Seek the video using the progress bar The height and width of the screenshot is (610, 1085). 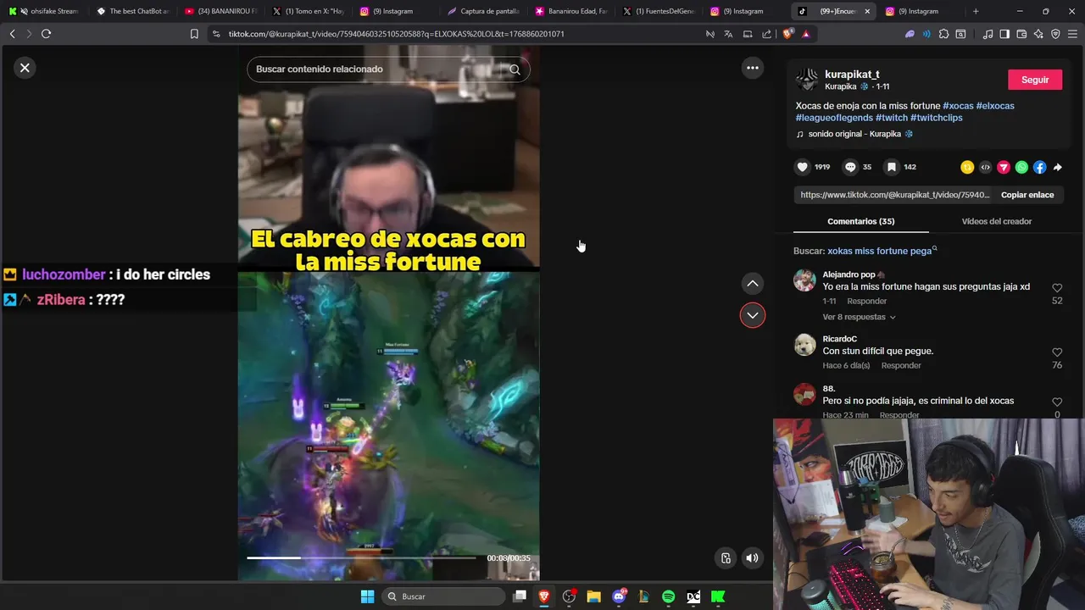click(361, 557)
